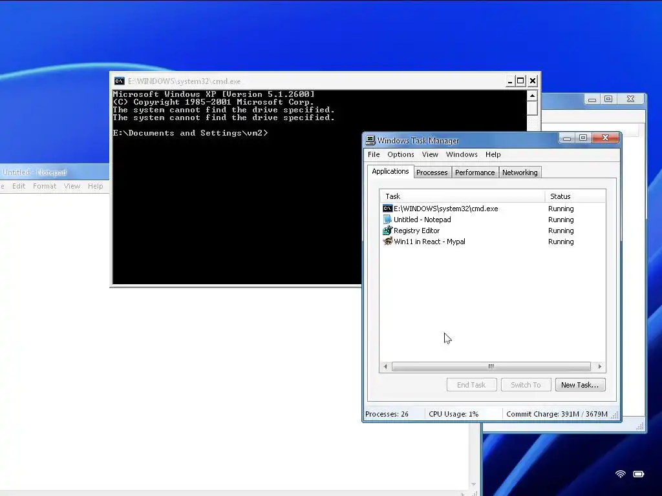The height and width of the screenshot is (496, 662).
Task: Open the Wi-Fi network tray icon
Action: click(x=620, y=474)
